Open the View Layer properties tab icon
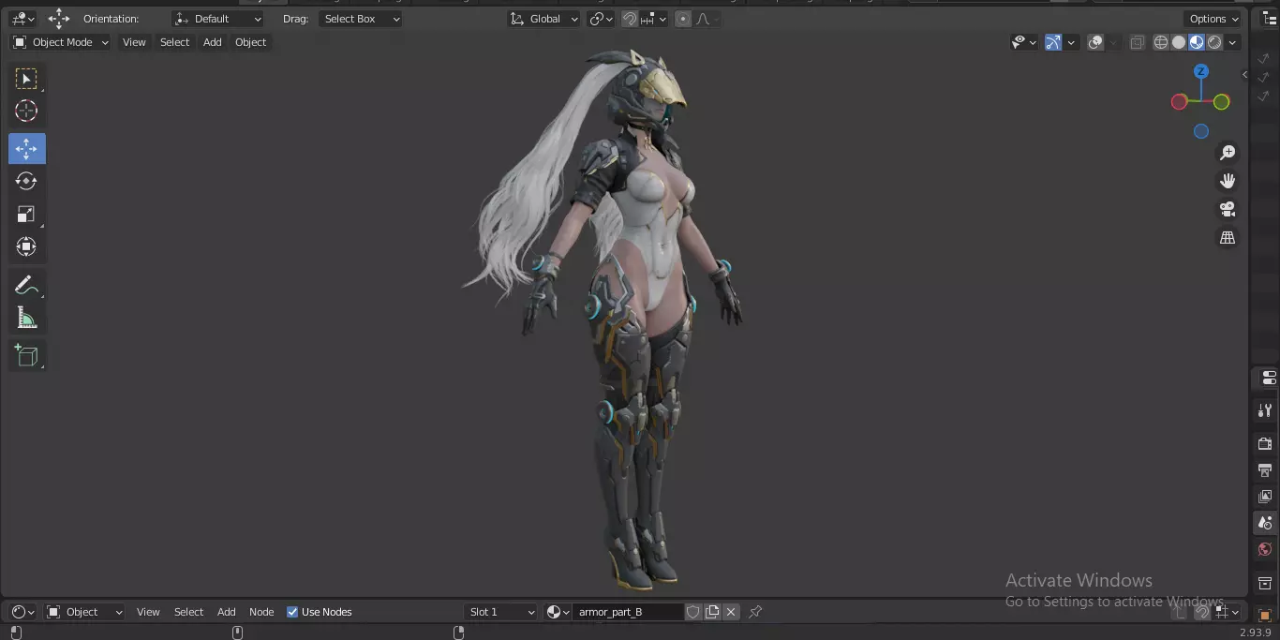Image resolution: width=1280 pixels, height=640 pixels. pyautogui.click(x=1265, y=496)
